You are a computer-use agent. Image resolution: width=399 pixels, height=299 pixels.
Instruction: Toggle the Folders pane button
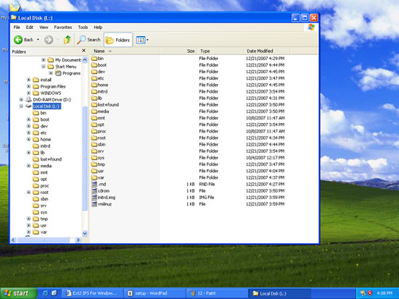[118, 40]
